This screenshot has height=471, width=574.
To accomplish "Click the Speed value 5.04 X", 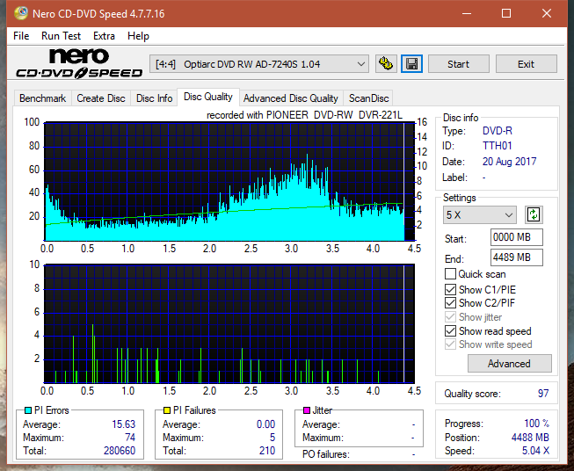I will point(535,451).
